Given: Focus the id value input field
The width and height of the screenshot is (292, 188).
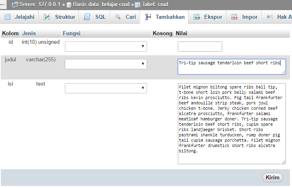Looking at the screenshot, I should click(200, 46).
